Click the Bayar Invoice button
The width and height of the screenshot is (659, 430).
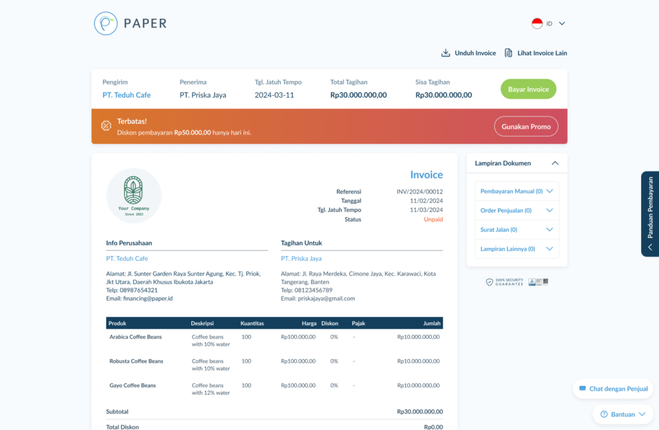click(528, 89)
